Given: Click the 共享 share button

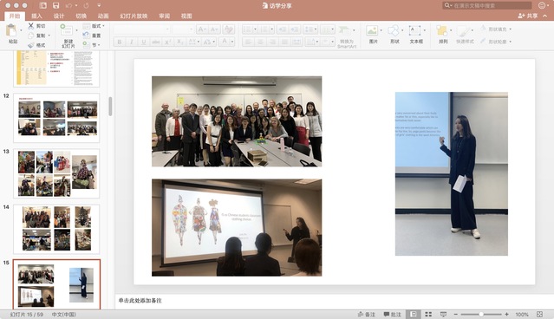Looking at the screenshot, I should click(x=528, y=16).
